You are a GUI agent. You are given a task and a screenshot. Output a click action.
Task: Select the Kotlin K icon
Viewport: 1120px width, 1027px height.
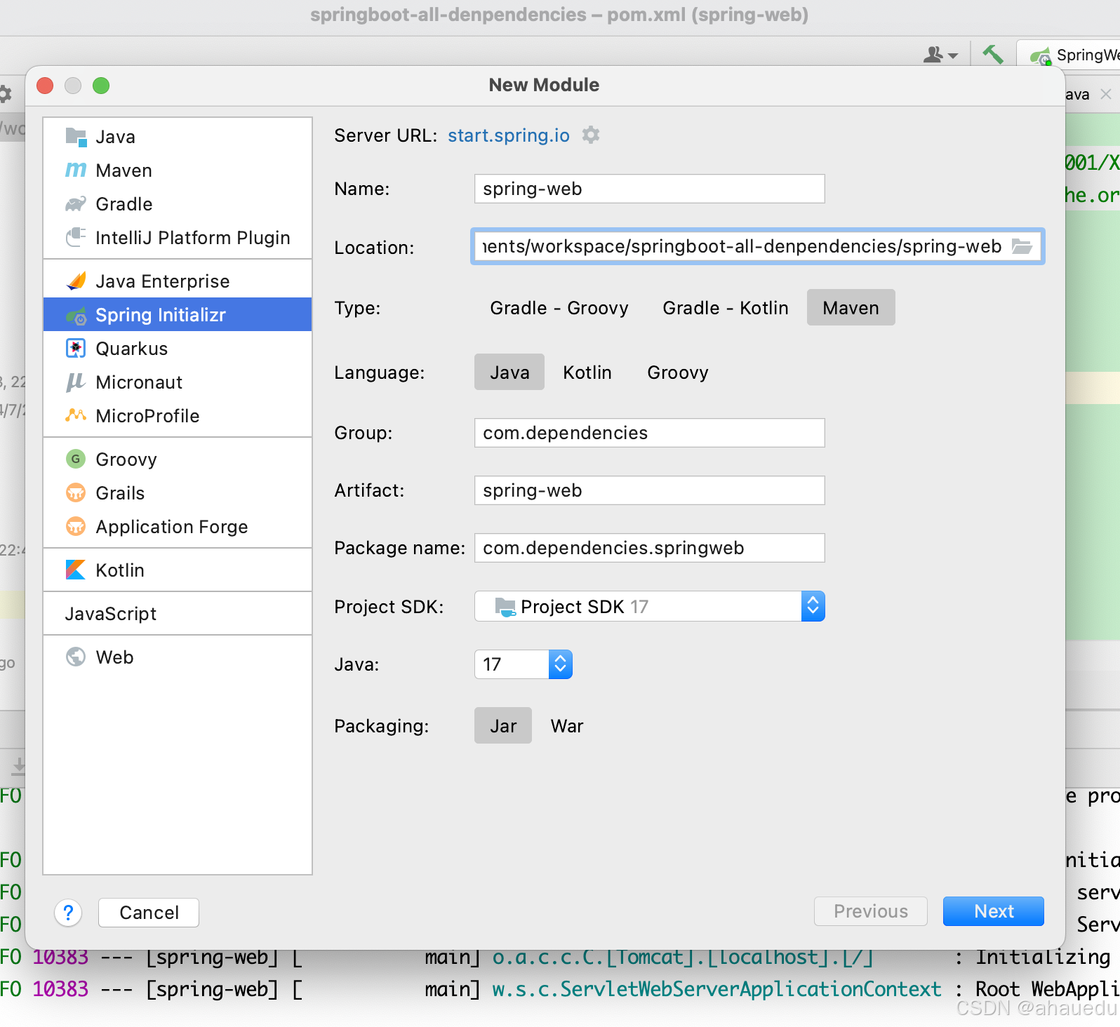pyautogui.click(x=76, y=570)
